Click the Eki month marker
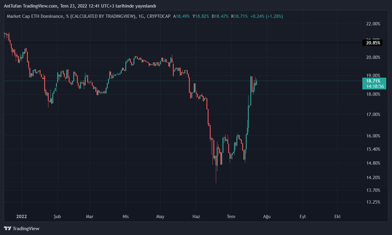Screen dimensions: 392x235 tap(338, 217)
